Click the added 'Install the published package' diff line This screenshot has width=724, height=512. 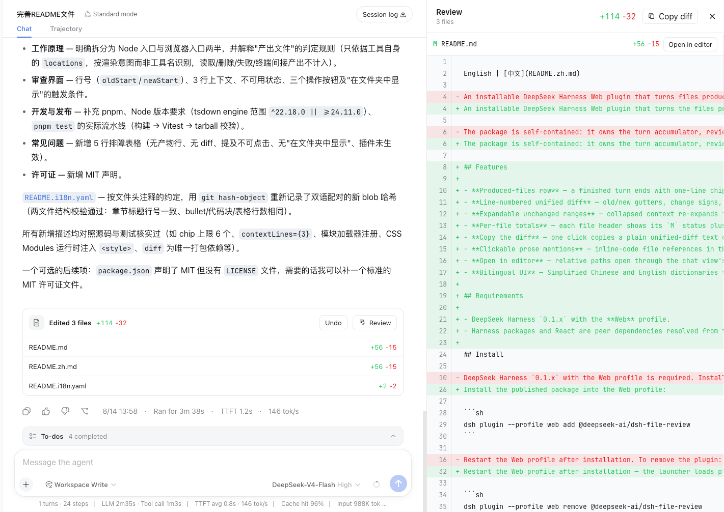(x=575, y=389)
